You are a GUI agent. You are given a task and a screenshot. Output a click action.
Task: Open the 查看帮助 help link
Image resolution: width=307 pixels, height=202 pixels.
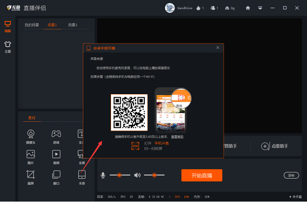point(177,137)
